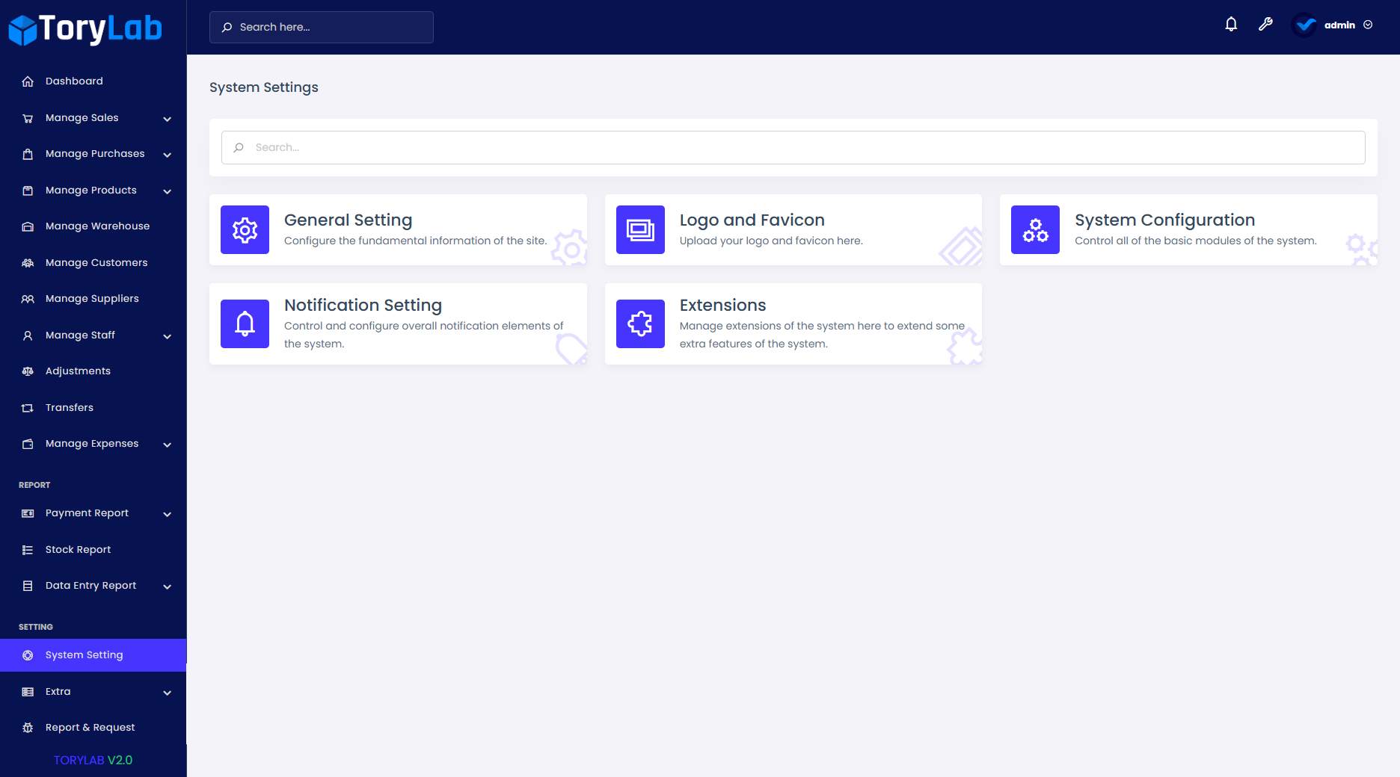This screenshot has width=1400, height=777.
Task: Open the System Configuration gears icon
Action: pos(1035,229)
